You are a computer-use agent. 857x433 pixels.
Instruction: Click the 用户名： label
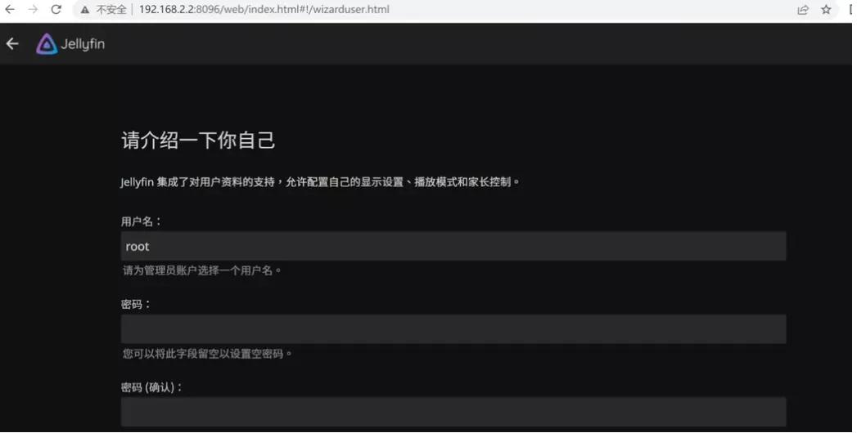(x=142, y=221)
